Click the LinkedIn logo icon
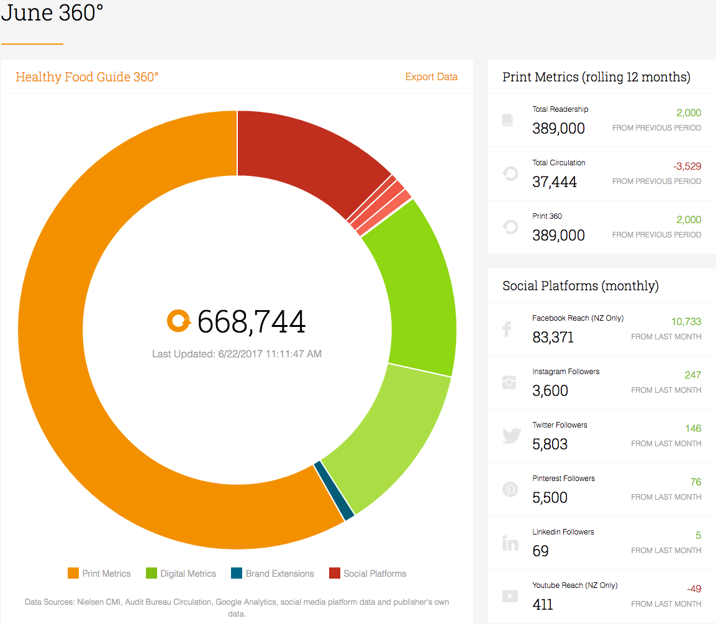This screenshot has height=624, width=716. (x=510, y=543)
